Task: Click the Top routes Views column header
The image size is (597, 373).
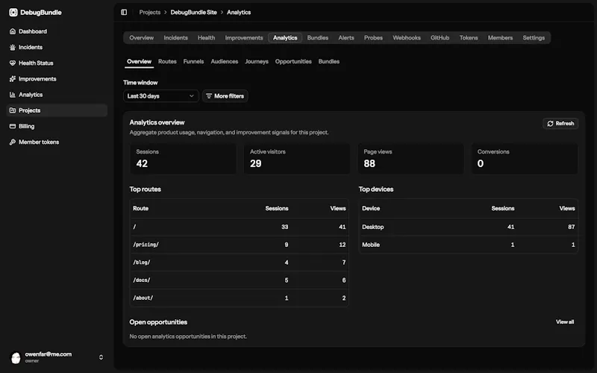Action: pyautogui.click(x=338, y=208)
